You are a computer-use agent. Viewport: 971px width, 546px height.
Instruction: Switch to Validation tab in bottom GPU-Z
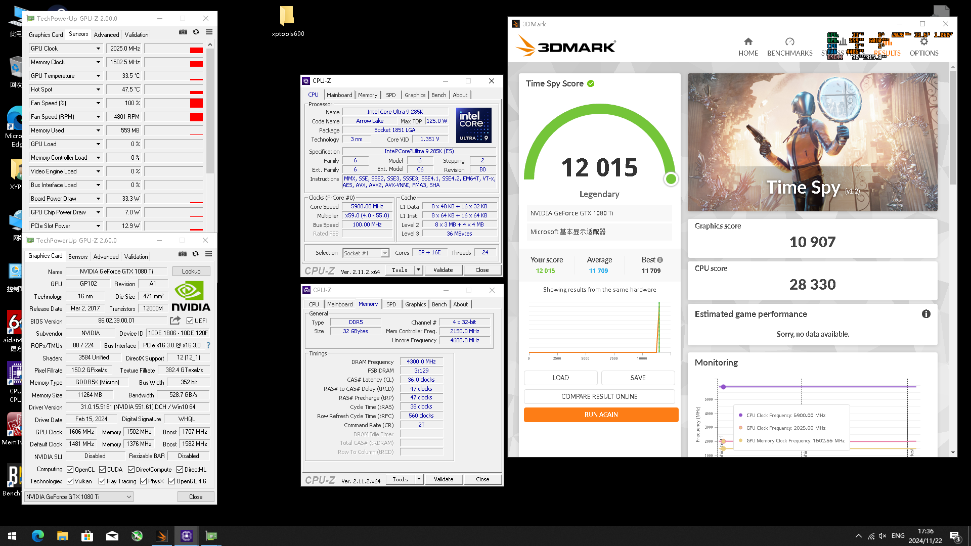[136, 257]
